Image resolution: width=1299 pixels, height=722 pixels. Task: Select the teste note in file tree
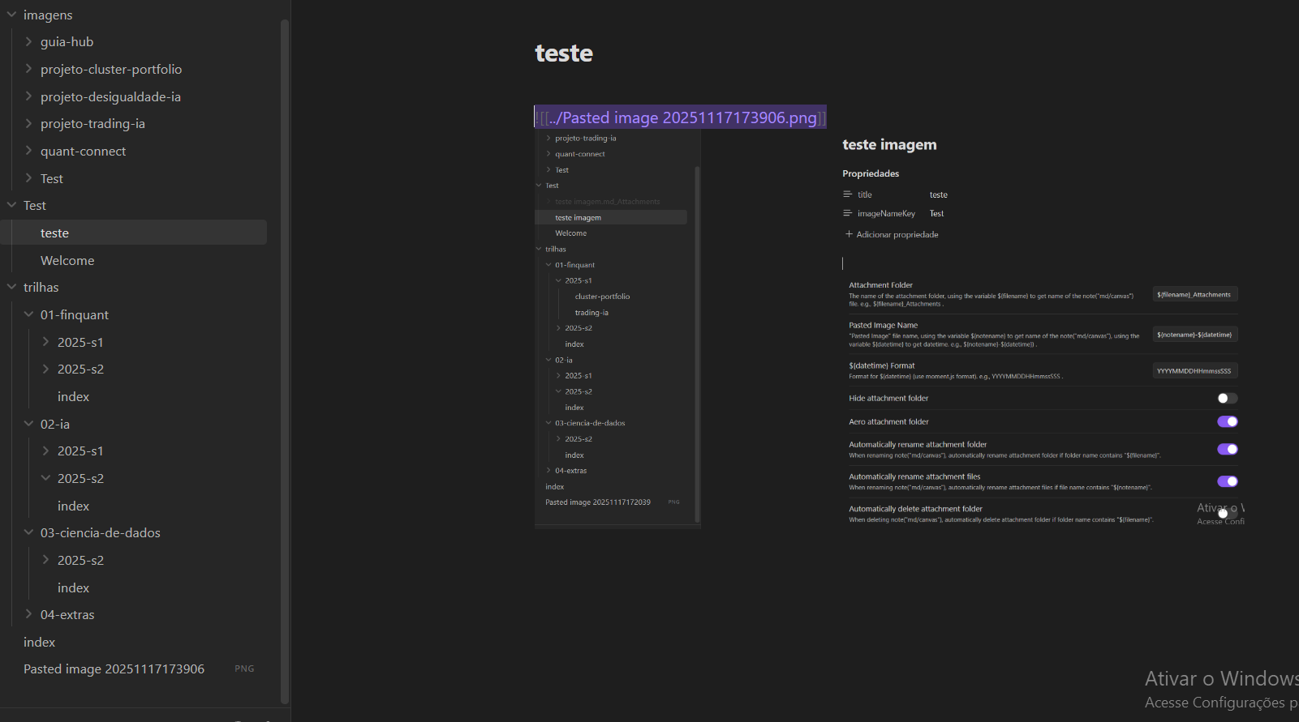pyautogui.click(x=54, y=233)
